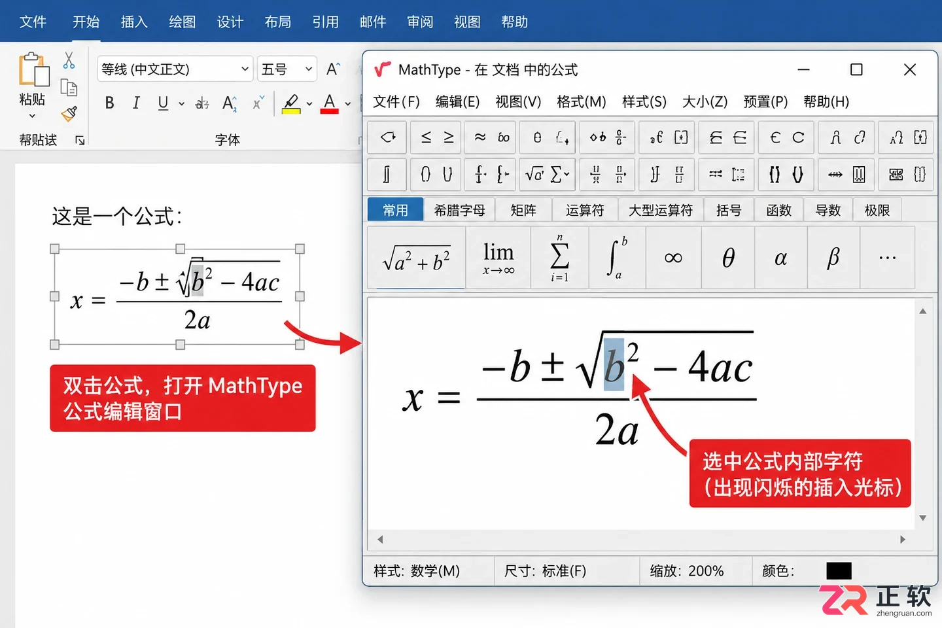
Task: Expand the underline style dropdown arrow
Action: 181,103
